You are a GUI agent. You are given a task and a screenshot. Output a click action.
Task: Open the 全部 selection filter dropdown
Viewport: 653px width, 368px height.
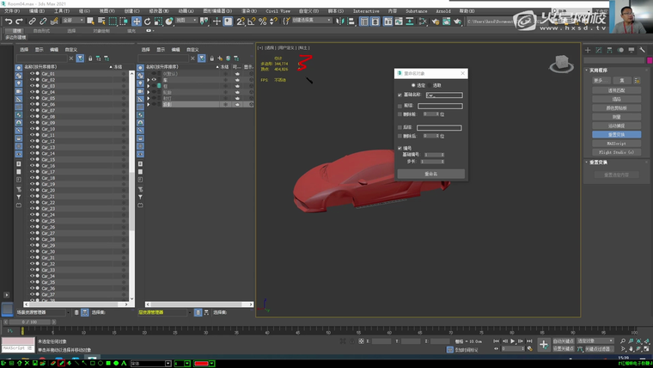pos(73,21)
